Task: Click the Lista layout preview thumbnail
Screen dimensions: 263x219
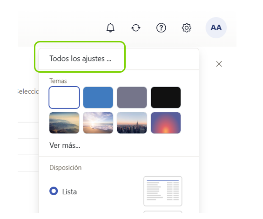Action: [163, 191]
